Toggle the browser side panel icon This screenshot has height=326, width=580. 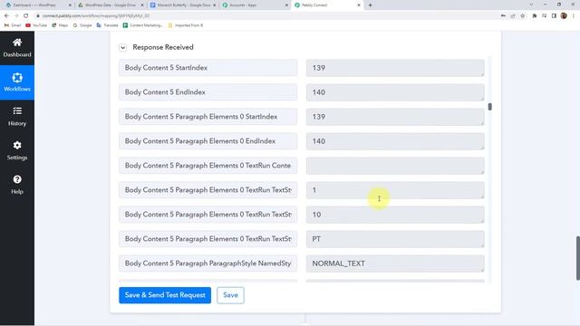[x=554, y=16]
